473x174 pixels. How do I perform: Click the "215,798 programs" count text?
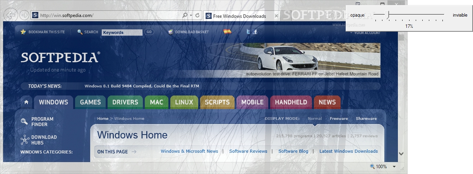294,136
